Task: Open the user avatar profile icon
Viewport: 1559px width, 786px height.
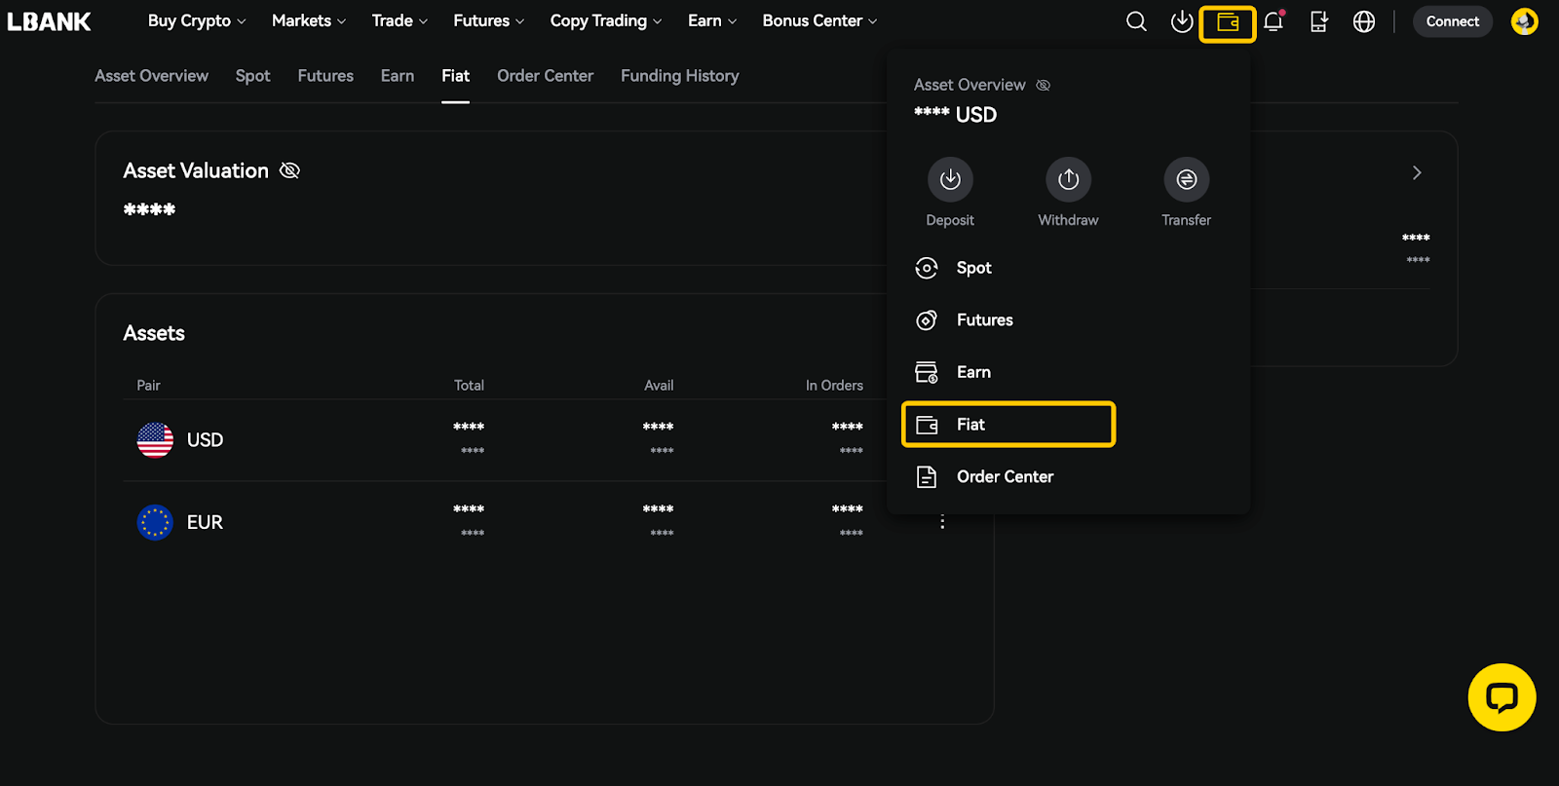Action: (x=1524, y=21)
